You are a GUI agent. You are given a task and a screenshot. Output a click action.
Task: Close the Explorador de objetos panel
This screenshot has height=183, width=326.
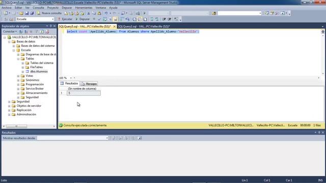point(55,26)
